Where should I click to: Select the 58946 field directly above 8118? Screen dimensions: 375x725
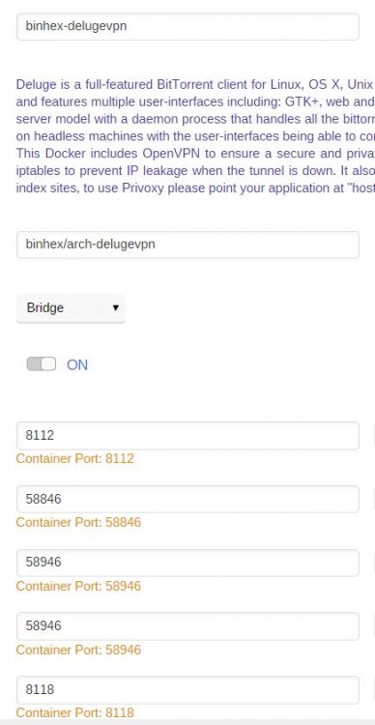coord(187,626)
